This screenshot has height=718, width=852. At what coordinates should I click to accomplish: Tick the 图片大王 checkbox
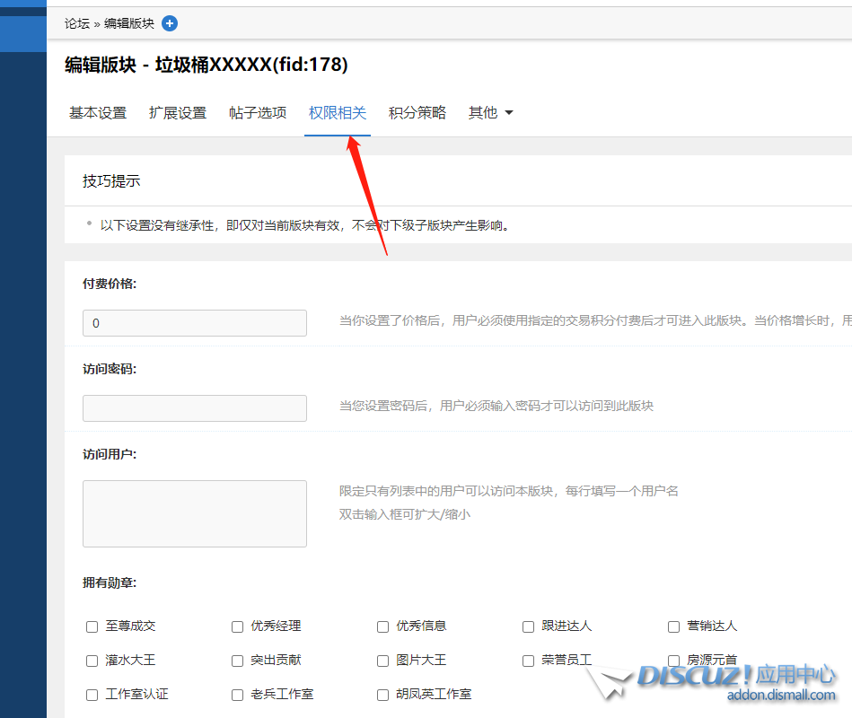tap(383, 661)
